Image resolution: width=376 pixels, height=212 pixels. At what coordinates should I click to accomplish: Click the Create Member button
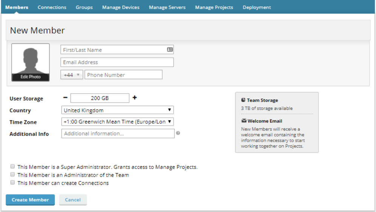pyautogui.click(x=30, y=200)
